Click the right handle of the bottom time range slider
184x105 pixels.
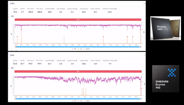click(141, 98)
